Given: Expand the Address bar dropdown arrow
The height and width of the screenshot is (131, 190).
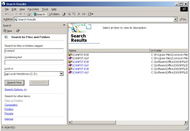Looking at the screenshot, I should coord(176,19).
